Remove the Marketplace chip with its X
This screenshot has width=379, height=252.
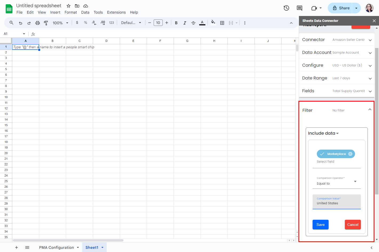[x=350, y=154]
